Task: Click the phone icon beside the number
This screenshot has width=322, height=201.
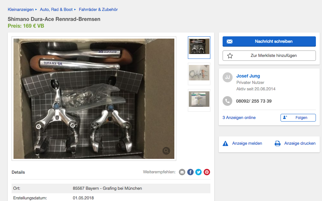Action: click(227, 101)
